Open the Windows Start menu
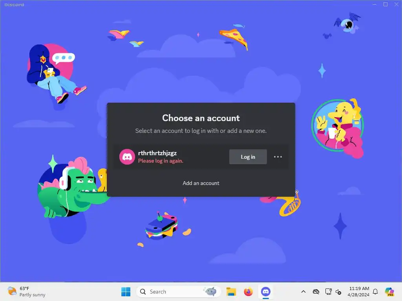 [126, 292]
